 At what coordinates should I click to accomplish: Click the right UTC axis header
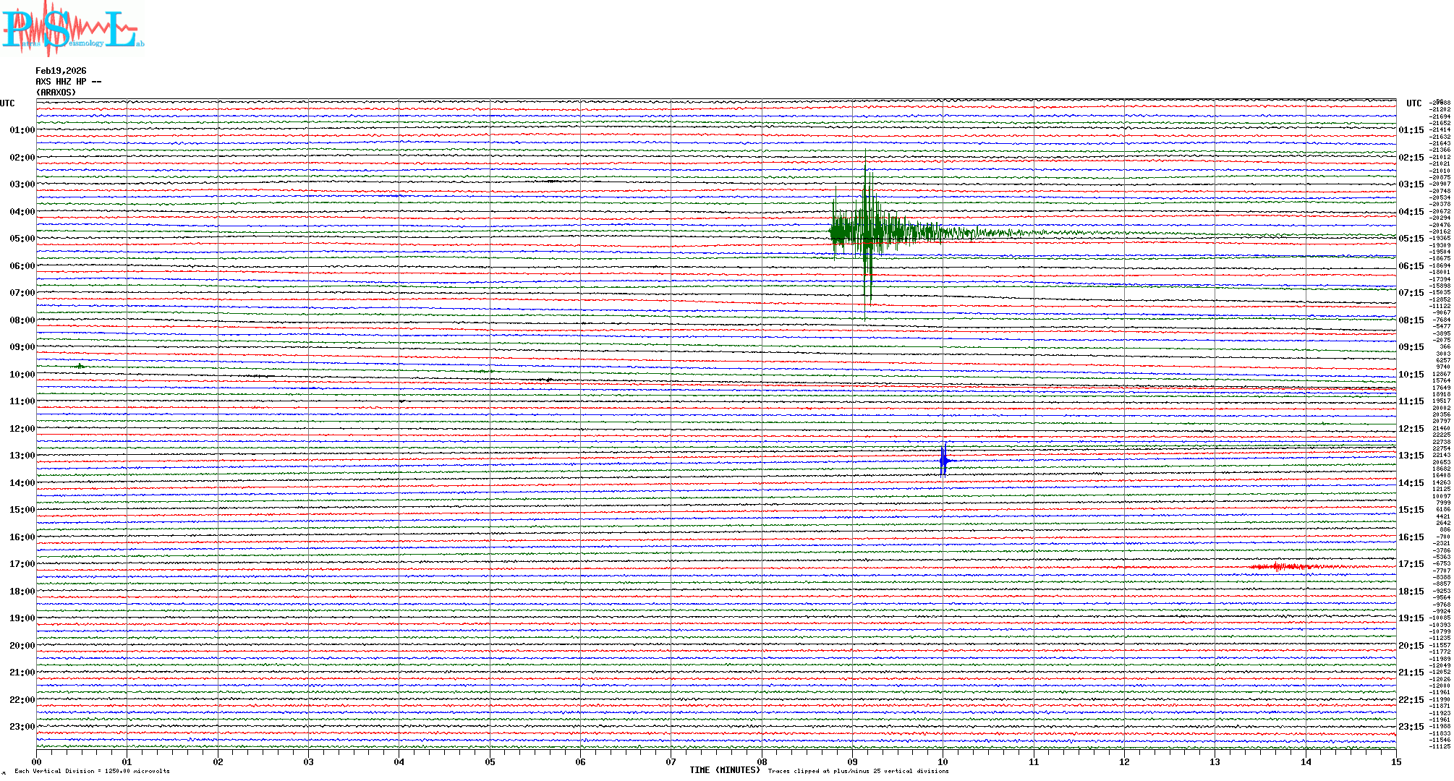pos(1413,103)
